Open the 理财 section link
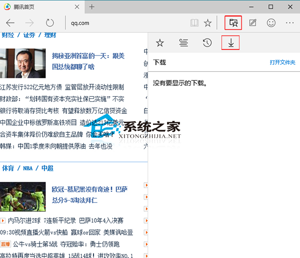300x258 pixels. coord(50,35)
